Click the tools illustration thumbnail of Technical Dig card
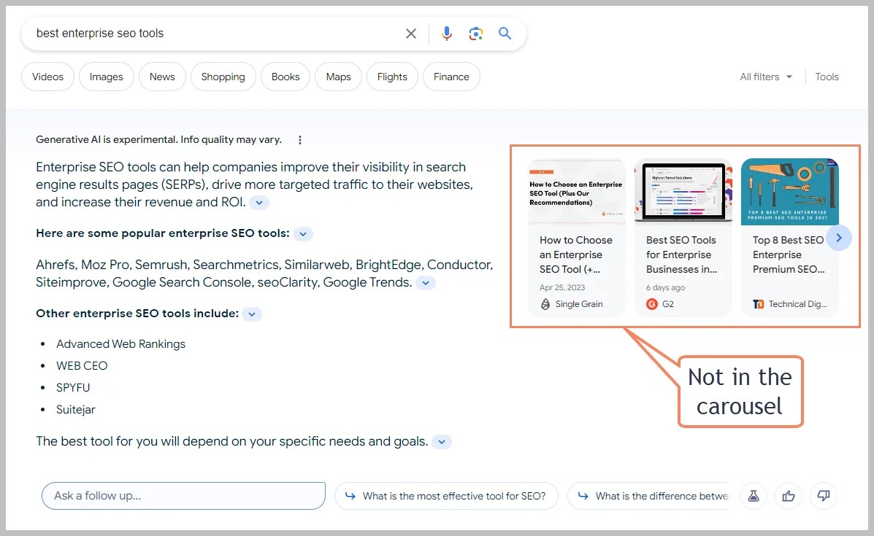874x536 pixels. 790,192
